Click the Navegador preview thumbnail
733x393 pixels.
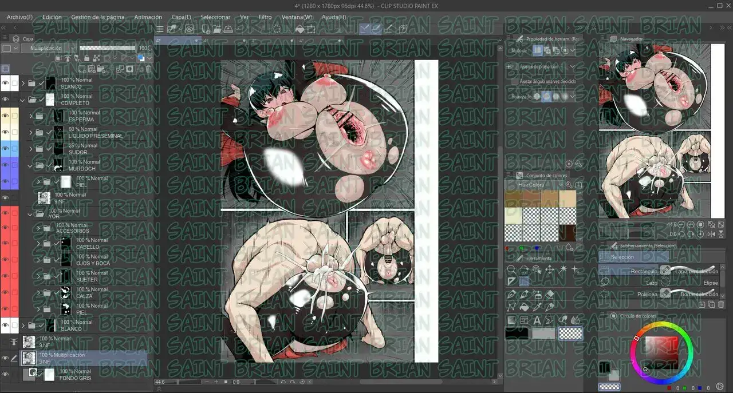pos(654,130)
